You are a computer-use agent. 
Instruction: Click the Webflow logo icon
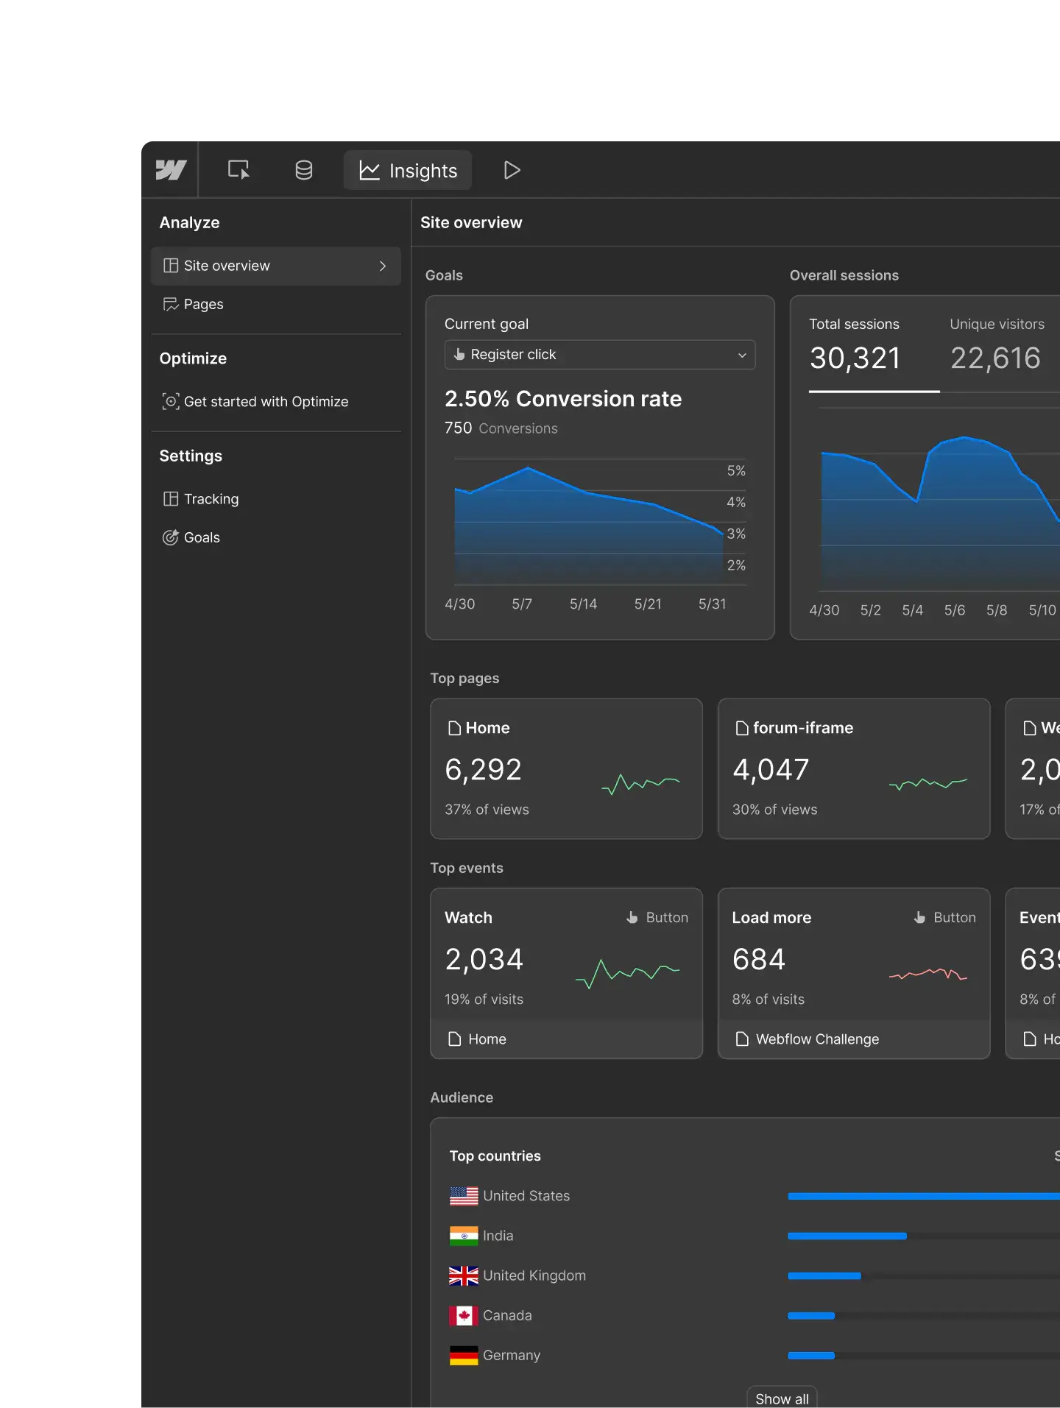170,170
